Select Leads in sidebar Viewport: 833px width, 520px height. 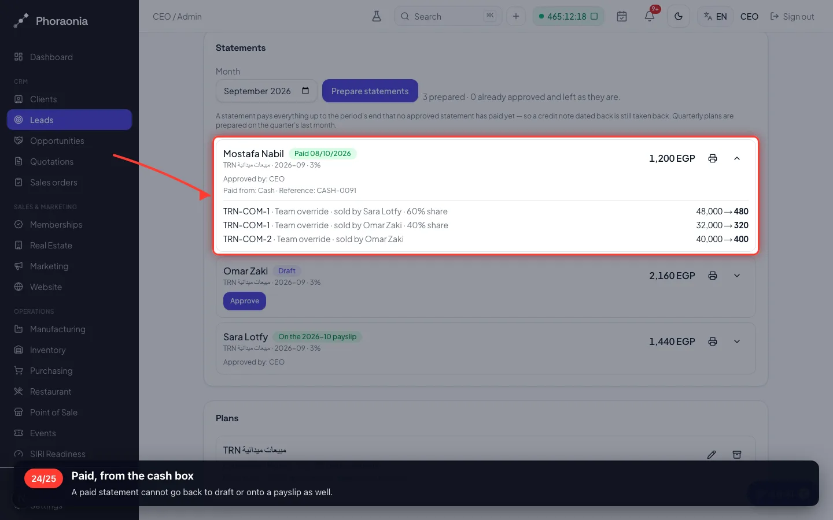pyautogui.click(x=69, y=120)
